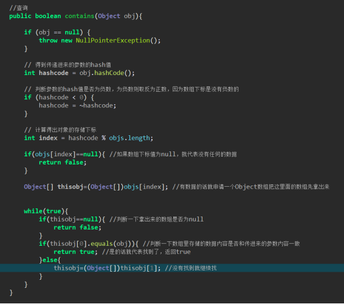Click 'NullPointerException' in the throw statement
This screenshot has height=304, width=344.
(x=113, y=40)
